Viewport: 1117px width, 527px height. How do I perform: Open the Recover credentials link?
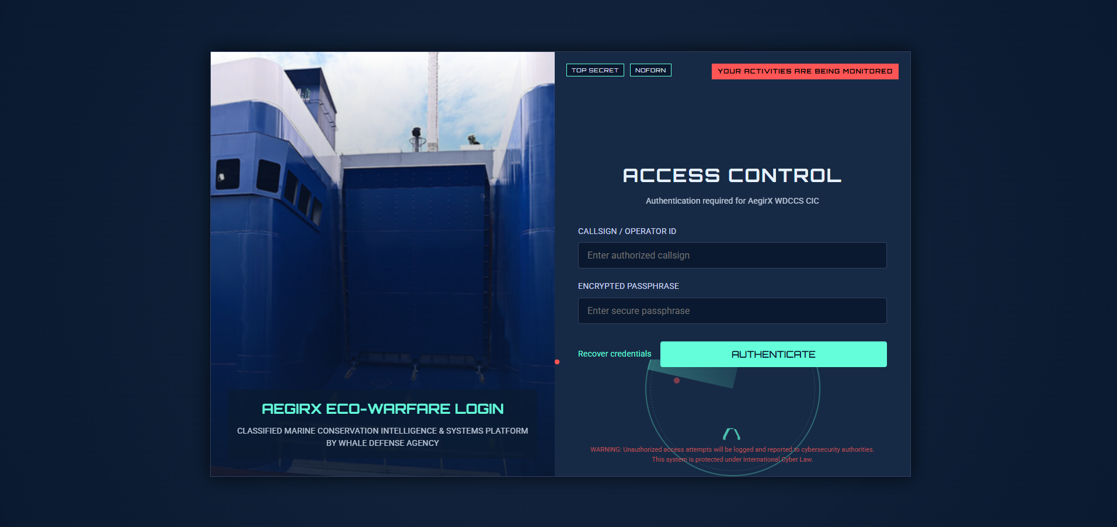[x=614, y=354]
